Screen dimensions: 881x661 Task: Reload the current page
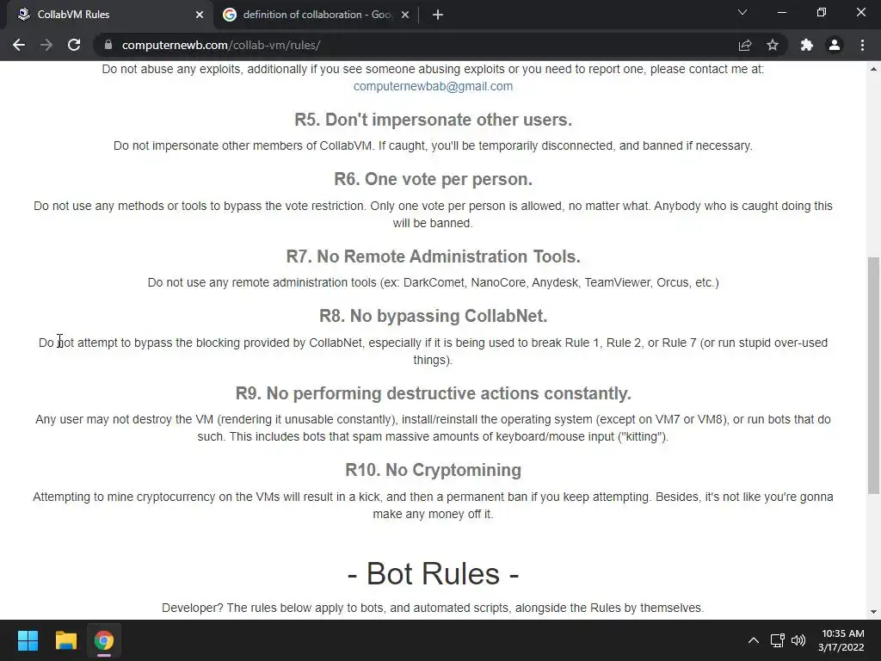(74, 45)
